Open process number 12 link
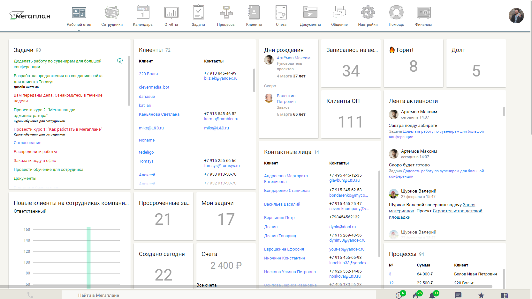 [x=391, y=283]
